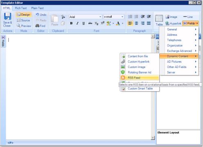The width and height of the screenshot is (203, 147).
Task: Apply superscript formatting
Action: 102,23
